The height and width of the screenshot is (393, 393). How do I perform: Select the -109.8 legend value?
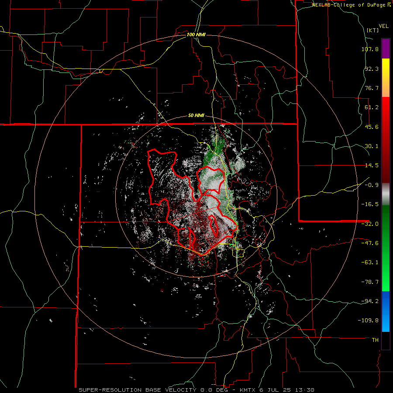368,321
